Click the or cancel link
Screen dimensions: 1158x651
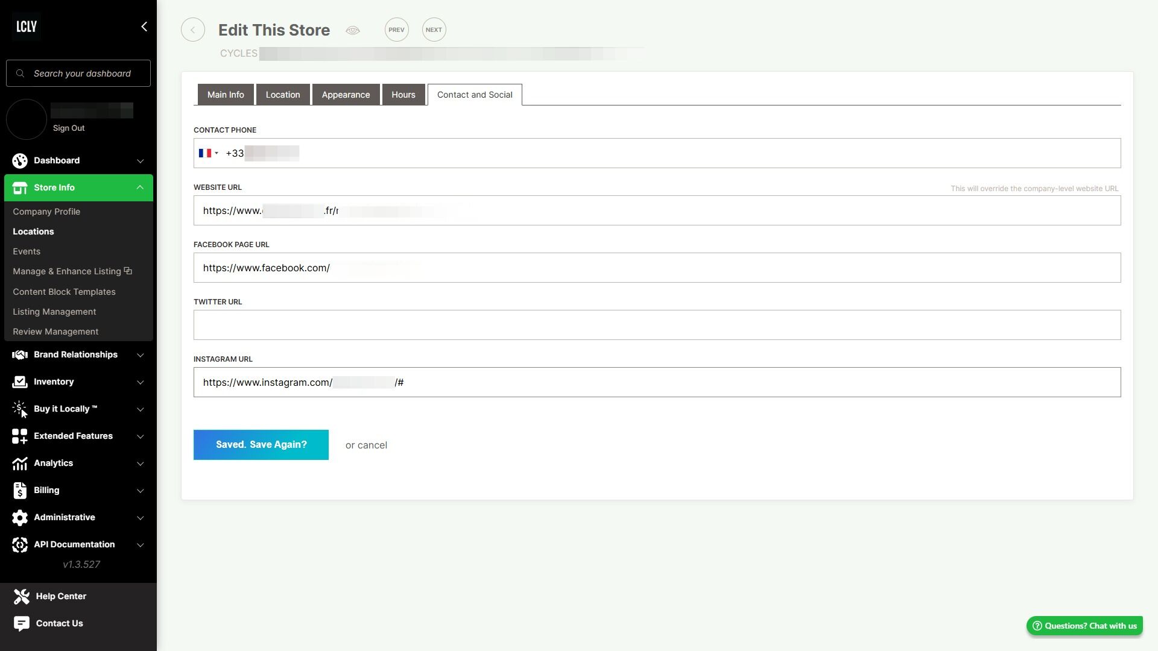pyautogui.click(x=366, y=445)
